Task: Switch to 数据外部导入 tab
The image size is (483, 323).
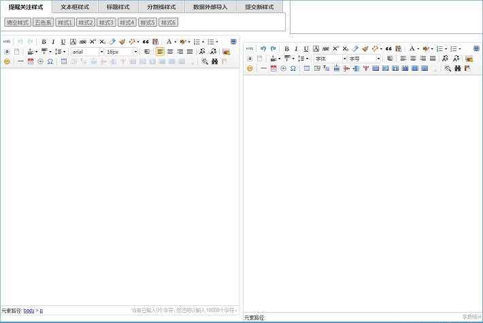Action: (210, 7)
